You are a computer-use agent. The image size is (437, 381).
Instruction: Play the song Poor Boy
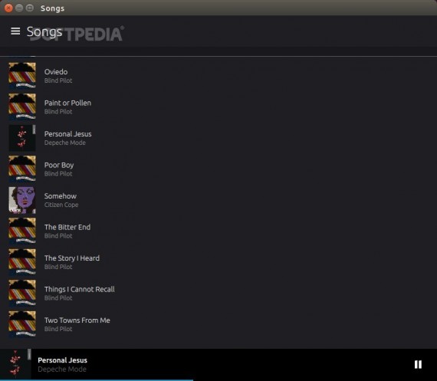219,169
